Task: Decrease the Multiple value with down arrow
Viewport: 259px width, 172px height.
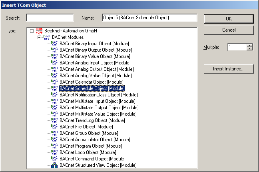Action: pyautogui.click(x=249, y=49)
